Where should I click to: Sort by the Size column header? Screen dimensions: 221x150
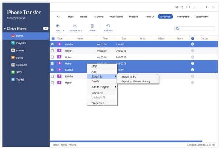[124, 38]
